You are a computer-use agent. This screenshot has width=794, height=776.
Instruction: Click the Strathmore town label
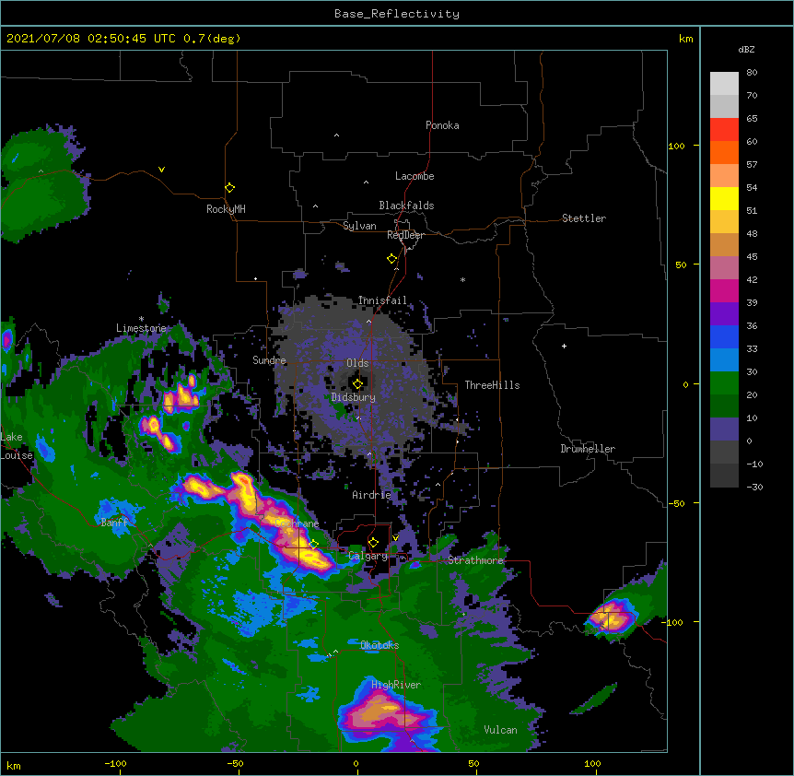[x=475, y=559]
